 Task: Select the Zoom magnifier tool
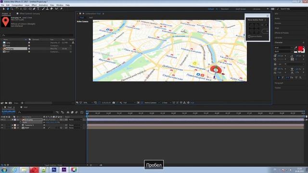(x=12, y=9)
